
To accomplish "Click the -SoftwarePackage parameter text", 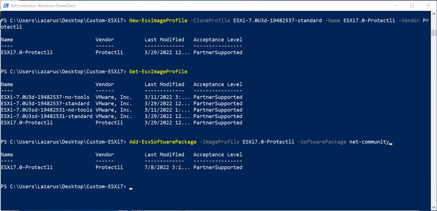I will [322, 142].
